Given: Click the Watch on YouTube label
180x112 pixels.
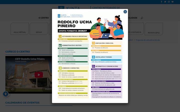Looking at the screenshot, I should point(48,89).
